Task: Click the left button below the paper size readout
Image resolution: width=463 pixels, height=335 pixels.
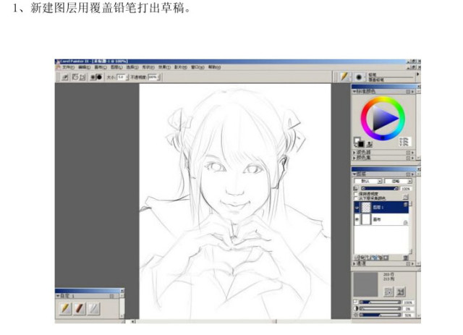Action: pyautogui.click(x=388, y=292)
